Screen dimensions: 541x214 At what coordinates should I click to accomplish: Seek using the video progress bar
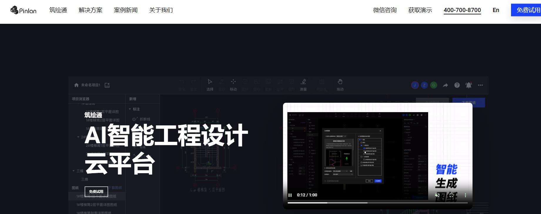pos(378,203)
